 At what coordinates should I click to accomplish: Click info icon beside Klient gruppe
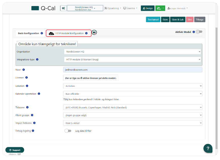(x=32, y=115)
